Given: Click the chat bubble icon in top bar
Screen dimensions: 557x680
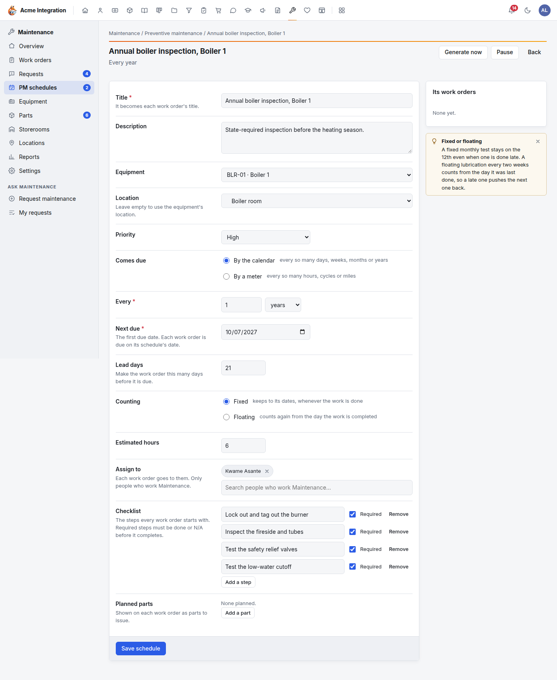Looking at the screenshot, I should [233, 10].
